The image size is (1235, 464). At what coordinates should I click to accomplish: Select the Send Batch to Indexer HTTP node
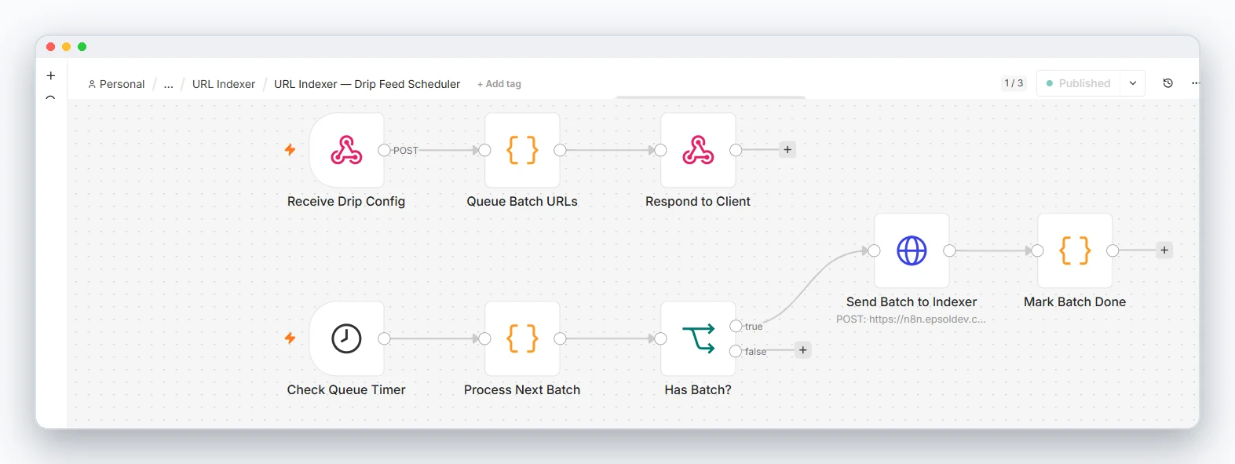click(x=912, y=250)
